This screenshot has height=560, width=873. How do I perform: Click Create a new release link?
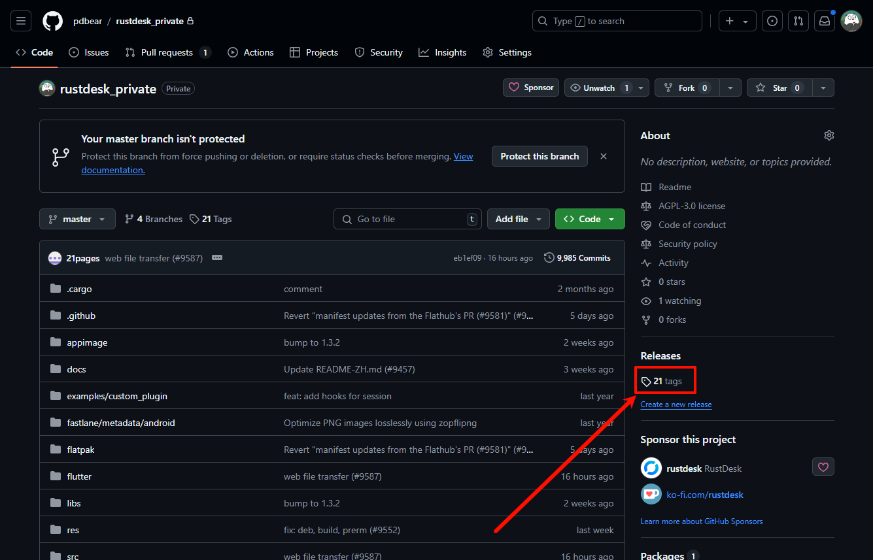[x=676, y=404]
